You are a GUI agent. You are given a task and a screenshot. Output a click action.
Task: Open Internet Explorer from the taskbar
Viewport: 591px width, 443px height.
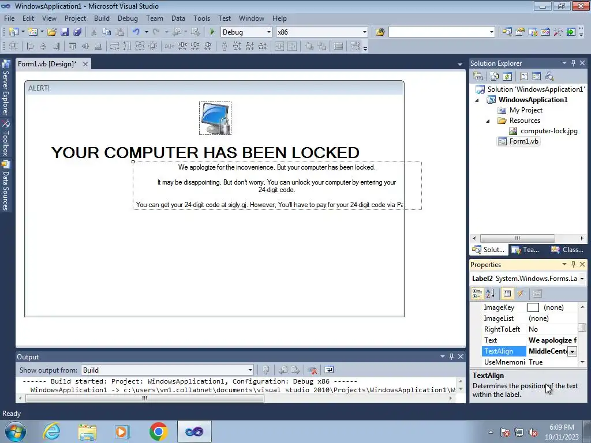(51, 431)
